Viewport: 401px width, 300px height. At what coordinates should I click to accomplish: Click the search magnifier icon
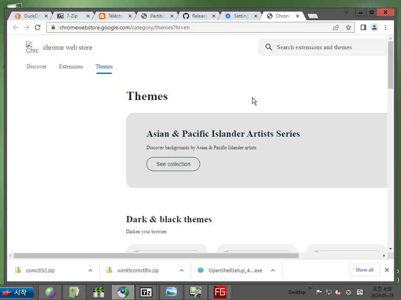click(269, 47)
